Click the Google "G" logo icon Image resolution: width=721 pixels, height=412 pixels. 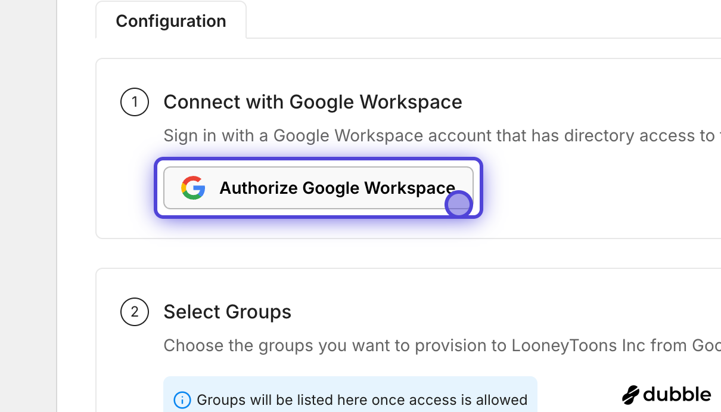click(192, 188)
